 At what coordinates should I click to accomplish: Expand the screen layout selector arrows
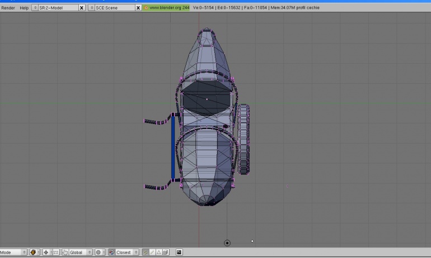(x=35, y=8)
